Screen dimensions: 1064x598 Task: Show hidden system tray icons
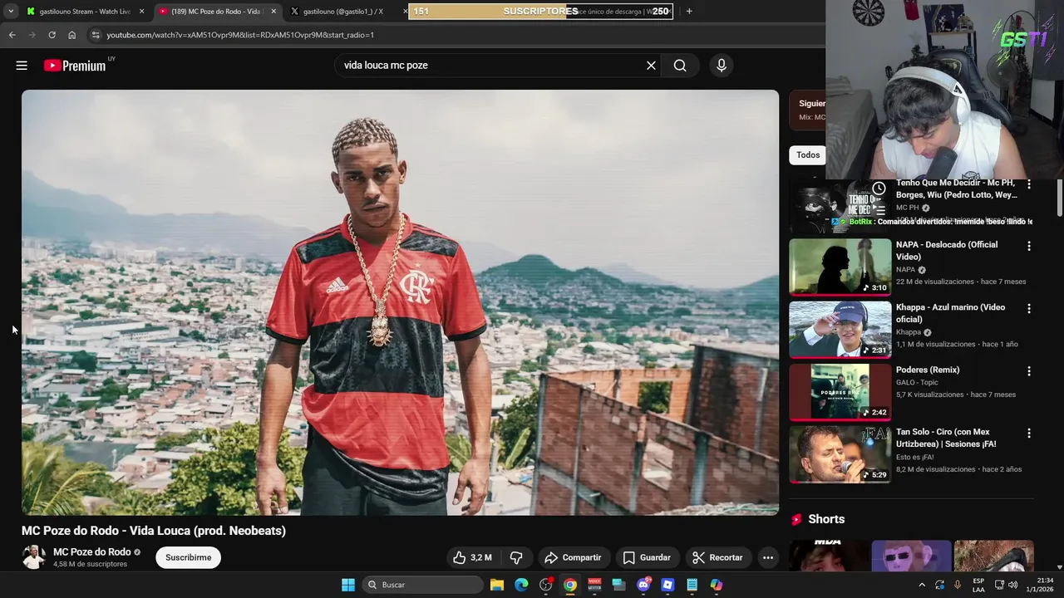tap(922, 585)
